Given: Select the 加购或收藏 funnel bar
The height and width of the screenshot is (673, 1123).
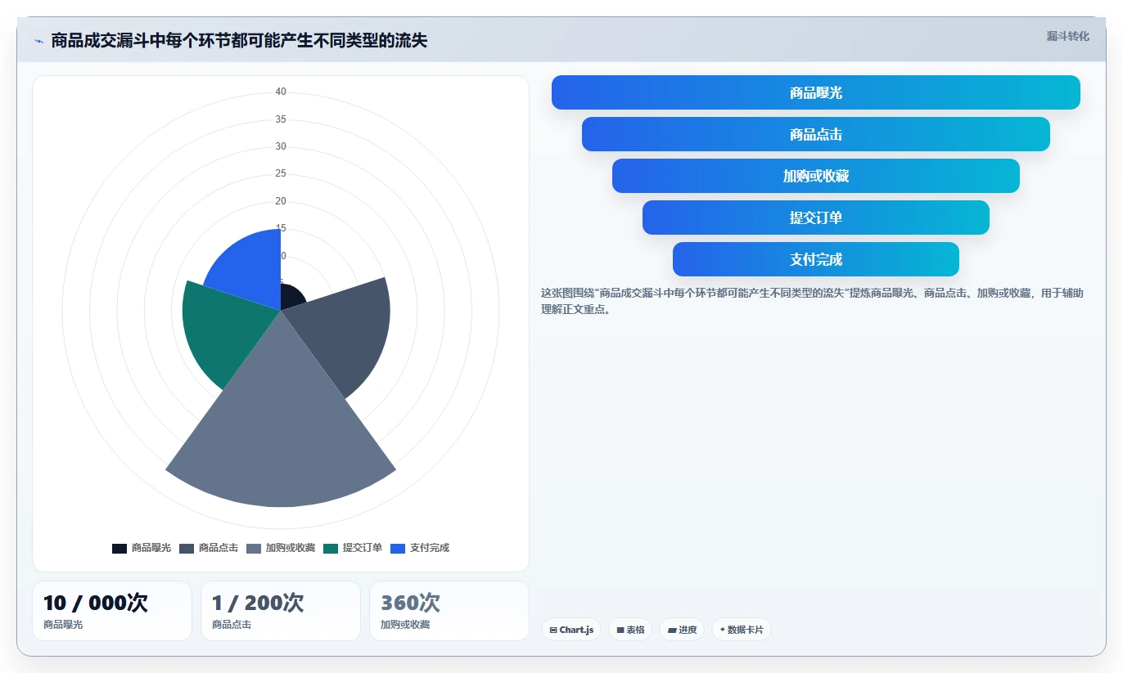Looking at the screenshot, I should [x=816, y=176].
